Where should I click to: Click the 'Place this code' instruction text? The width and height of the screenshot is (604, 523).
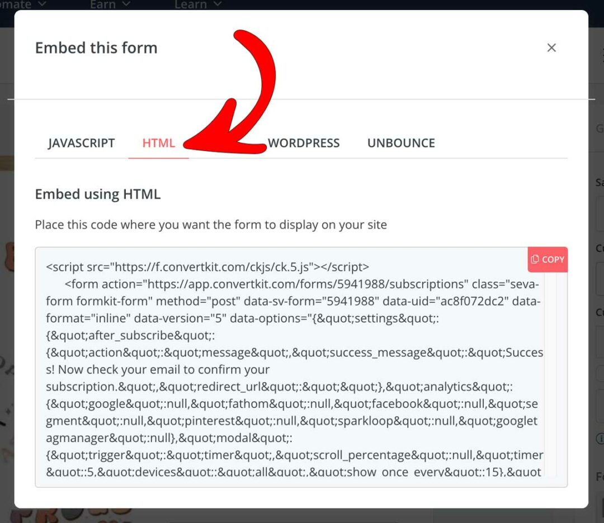(211, 225)
